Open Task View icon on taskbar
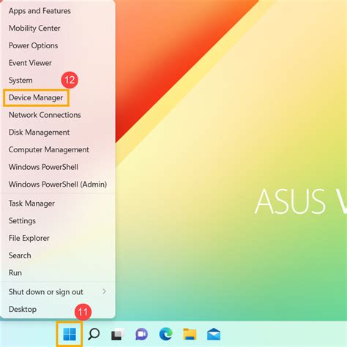The width and height of the screenshot is (347, 347). coord(117,335)
